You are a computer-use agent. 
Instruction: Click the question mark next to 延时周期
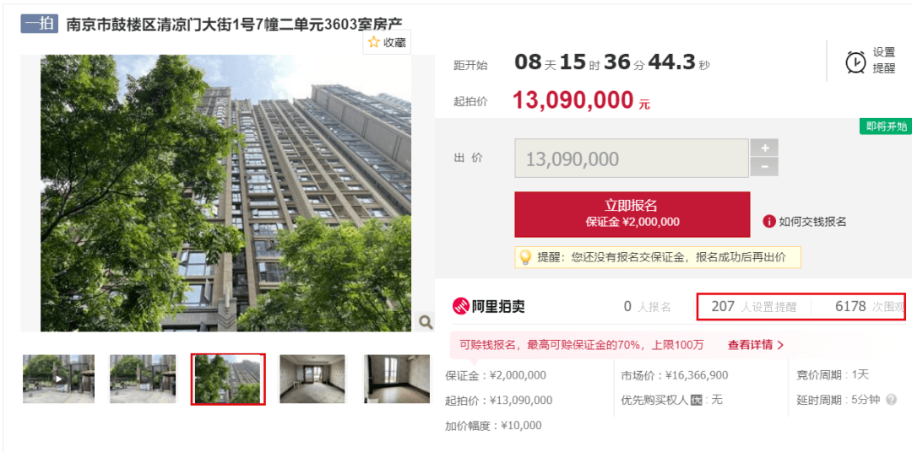[891, 400]
